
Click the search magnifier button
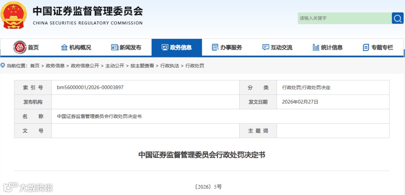[397, 18]
